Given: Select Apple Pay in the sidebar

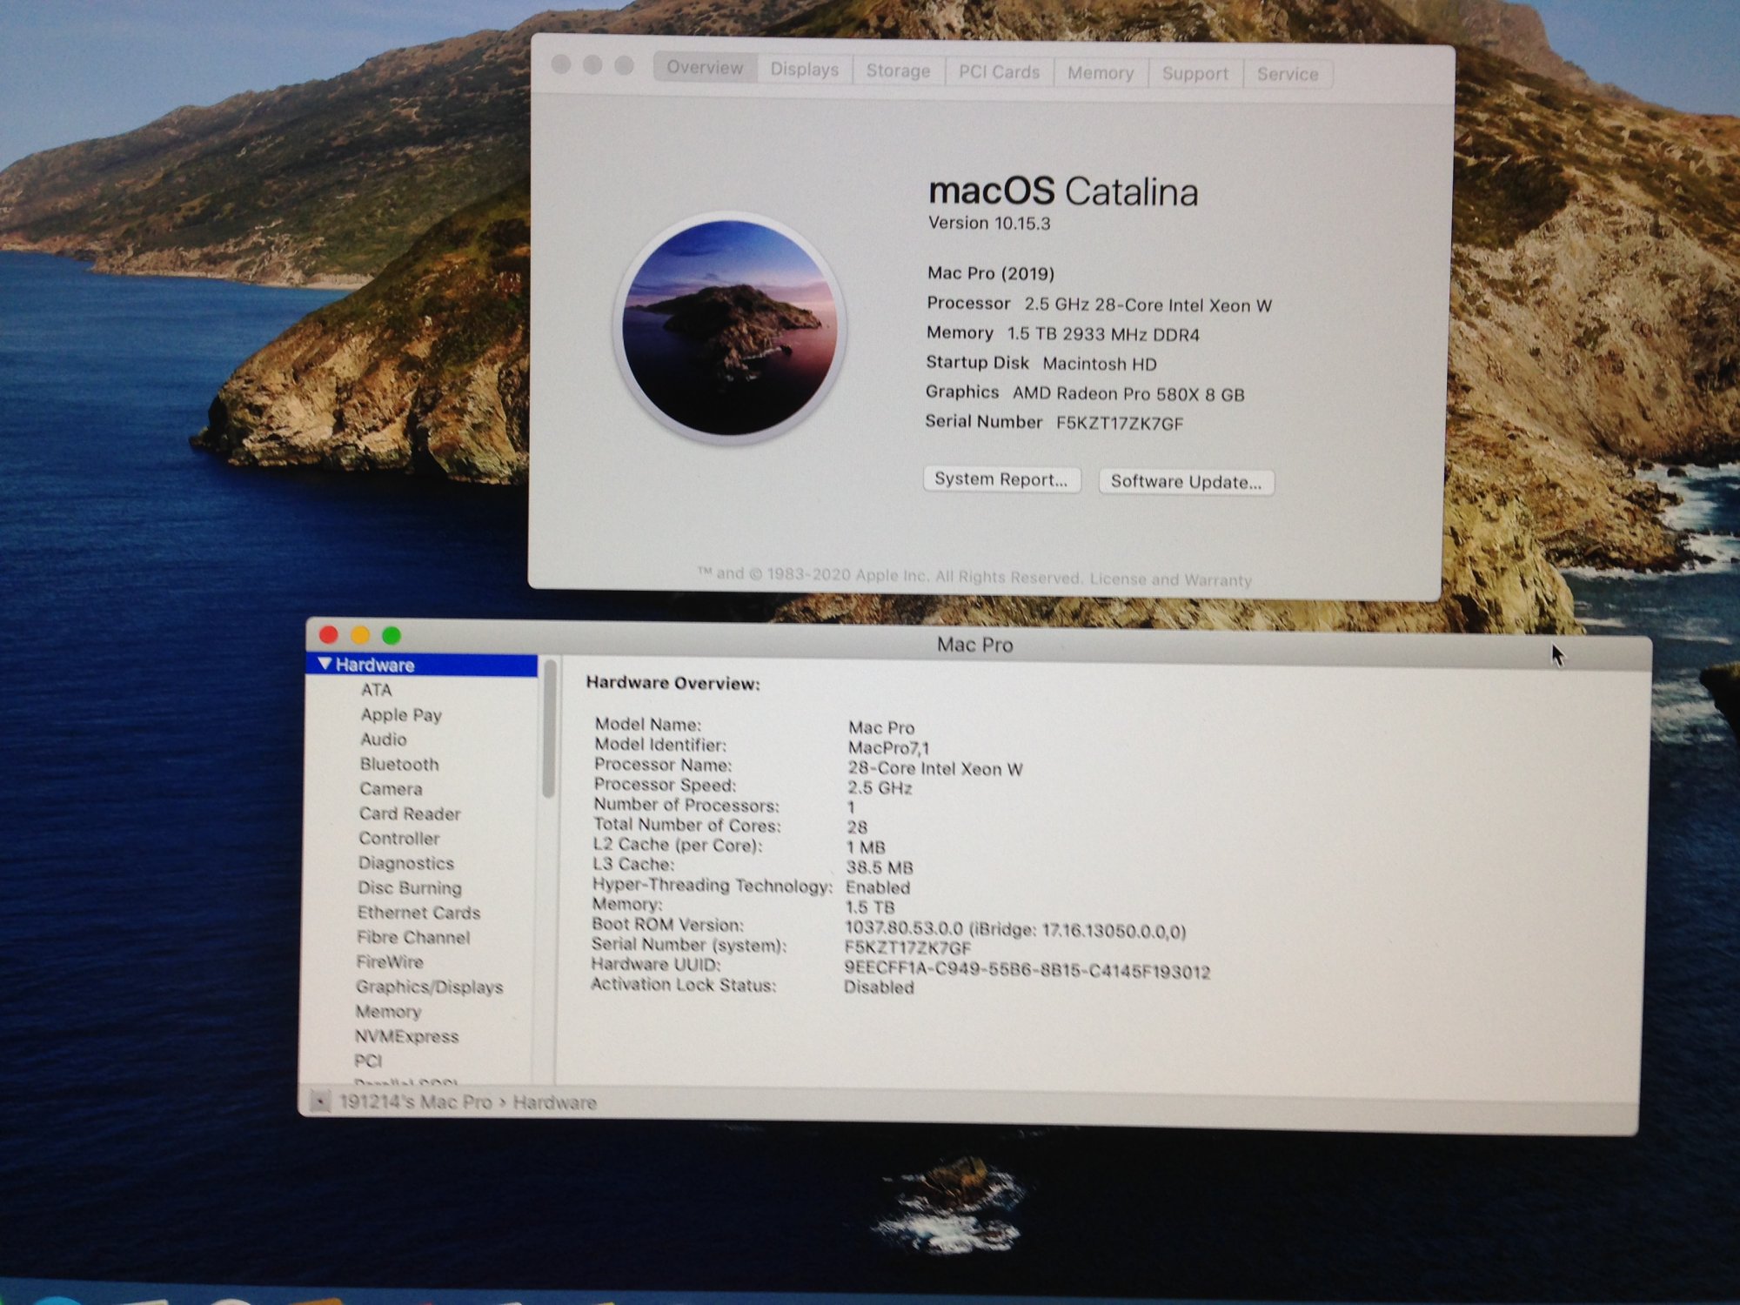Looking at the screenshot, I should coord(401,714).
